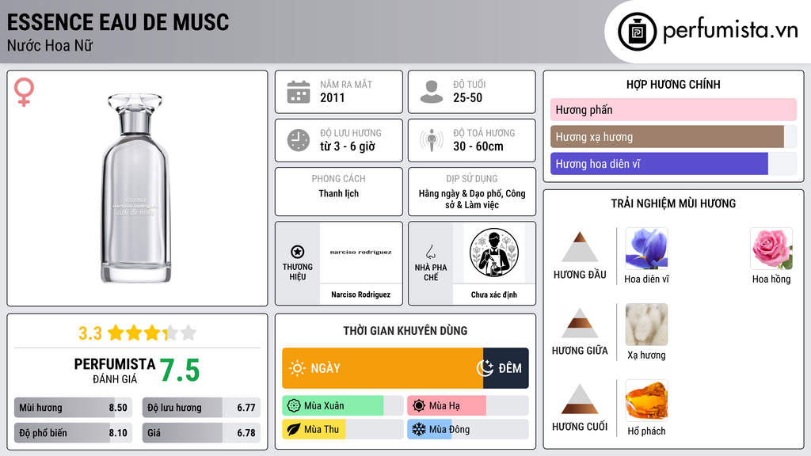
Task: Click the Thanh lịch style value
Action: [338, 193]
